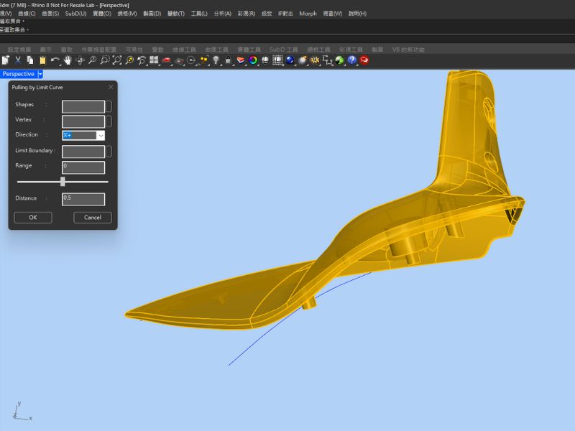Click the light bulb visibility icon
The width and height of the screenshot is (575, 431).
[x=216, y=60]
